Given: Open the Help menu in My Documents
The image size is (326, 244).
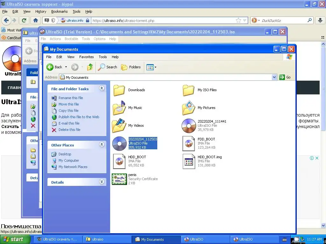Looking at the screenshot, I should coord(115,57).
